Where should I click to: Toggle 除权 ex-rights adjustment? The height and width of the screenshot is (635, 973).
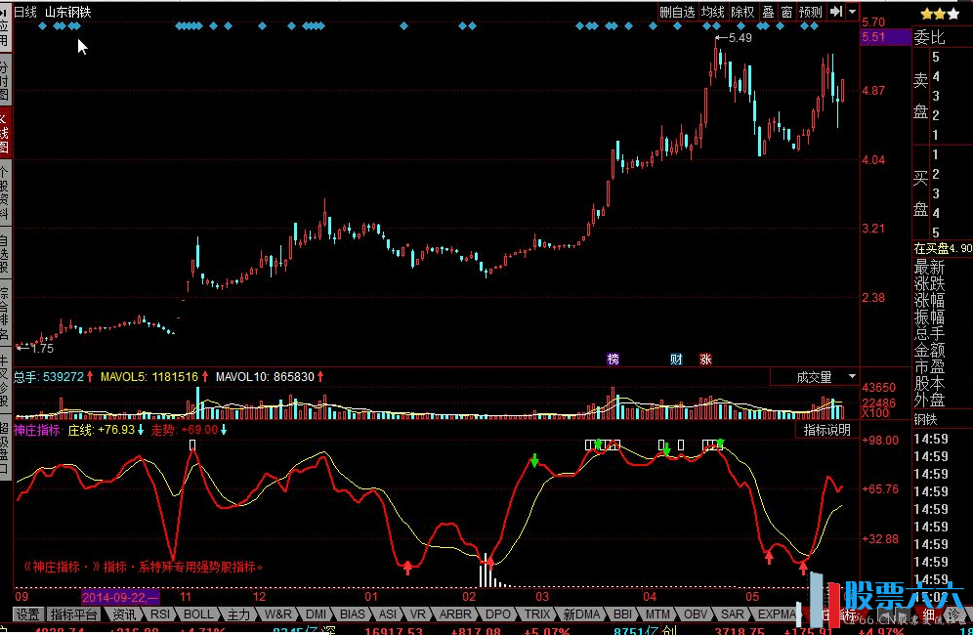pyautogui.click(x=743, y=12)
